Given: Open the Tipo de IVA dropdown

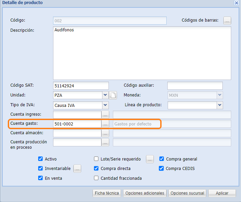Looking at the screenshot, I should (105, 105).
